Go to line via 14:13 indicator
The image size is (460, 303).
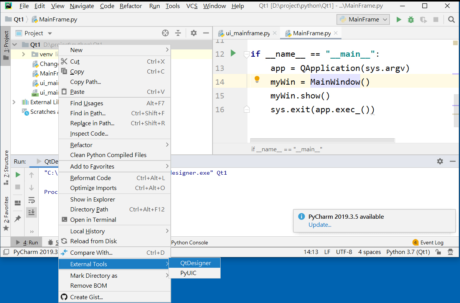pyautogui.click(x=311, y=252)
